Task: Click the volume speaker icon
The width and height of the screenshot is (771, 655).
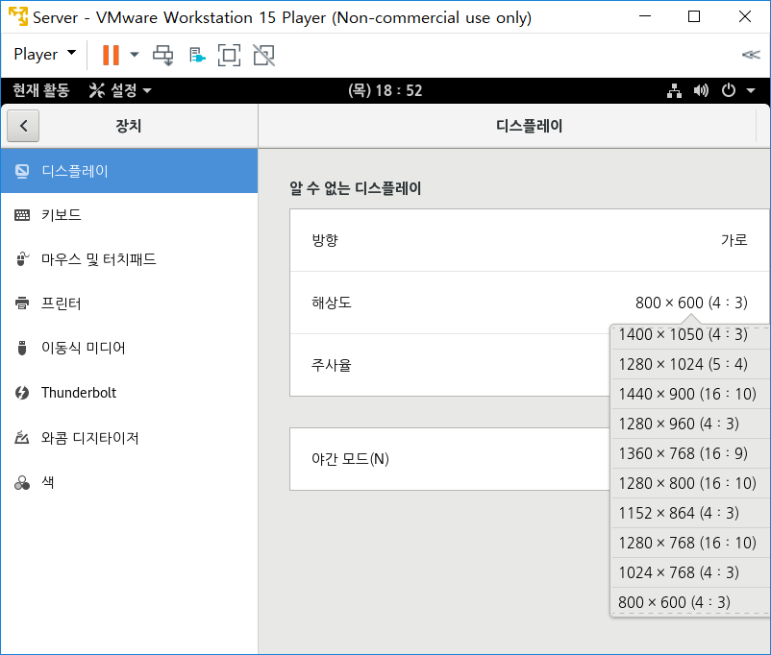Action: tap(701, 90)
